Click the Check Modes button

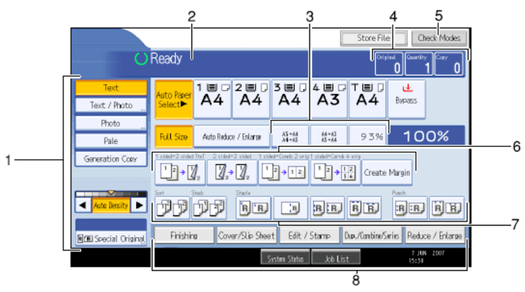coord(439,38)
